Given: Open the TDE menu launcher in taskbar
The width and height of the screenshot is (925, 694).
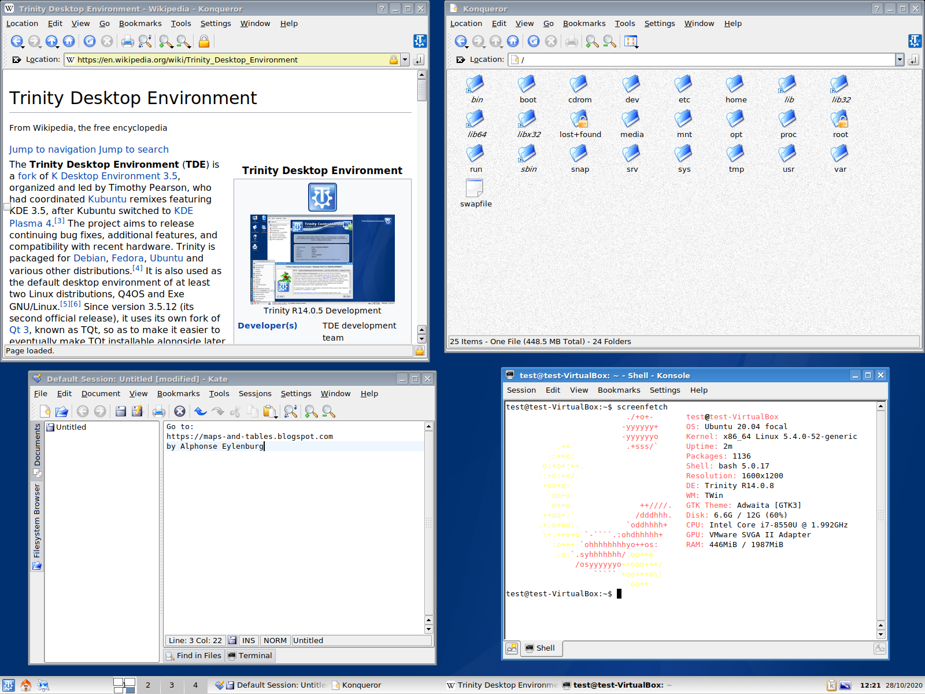Looking at the screenshot, I should (9, 685).
